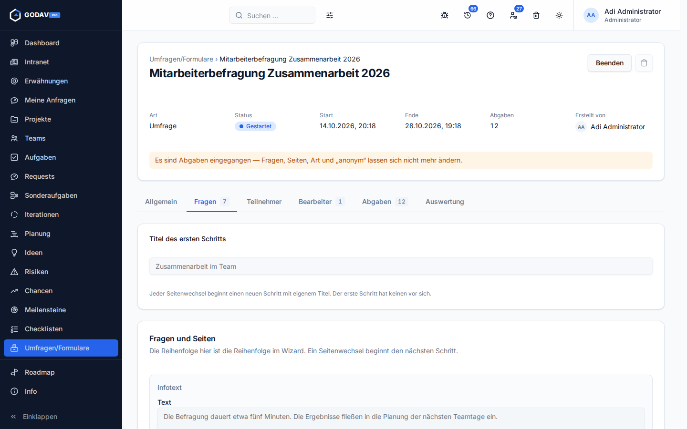Open Ideen in the sidebar

(x=61, y=253)
